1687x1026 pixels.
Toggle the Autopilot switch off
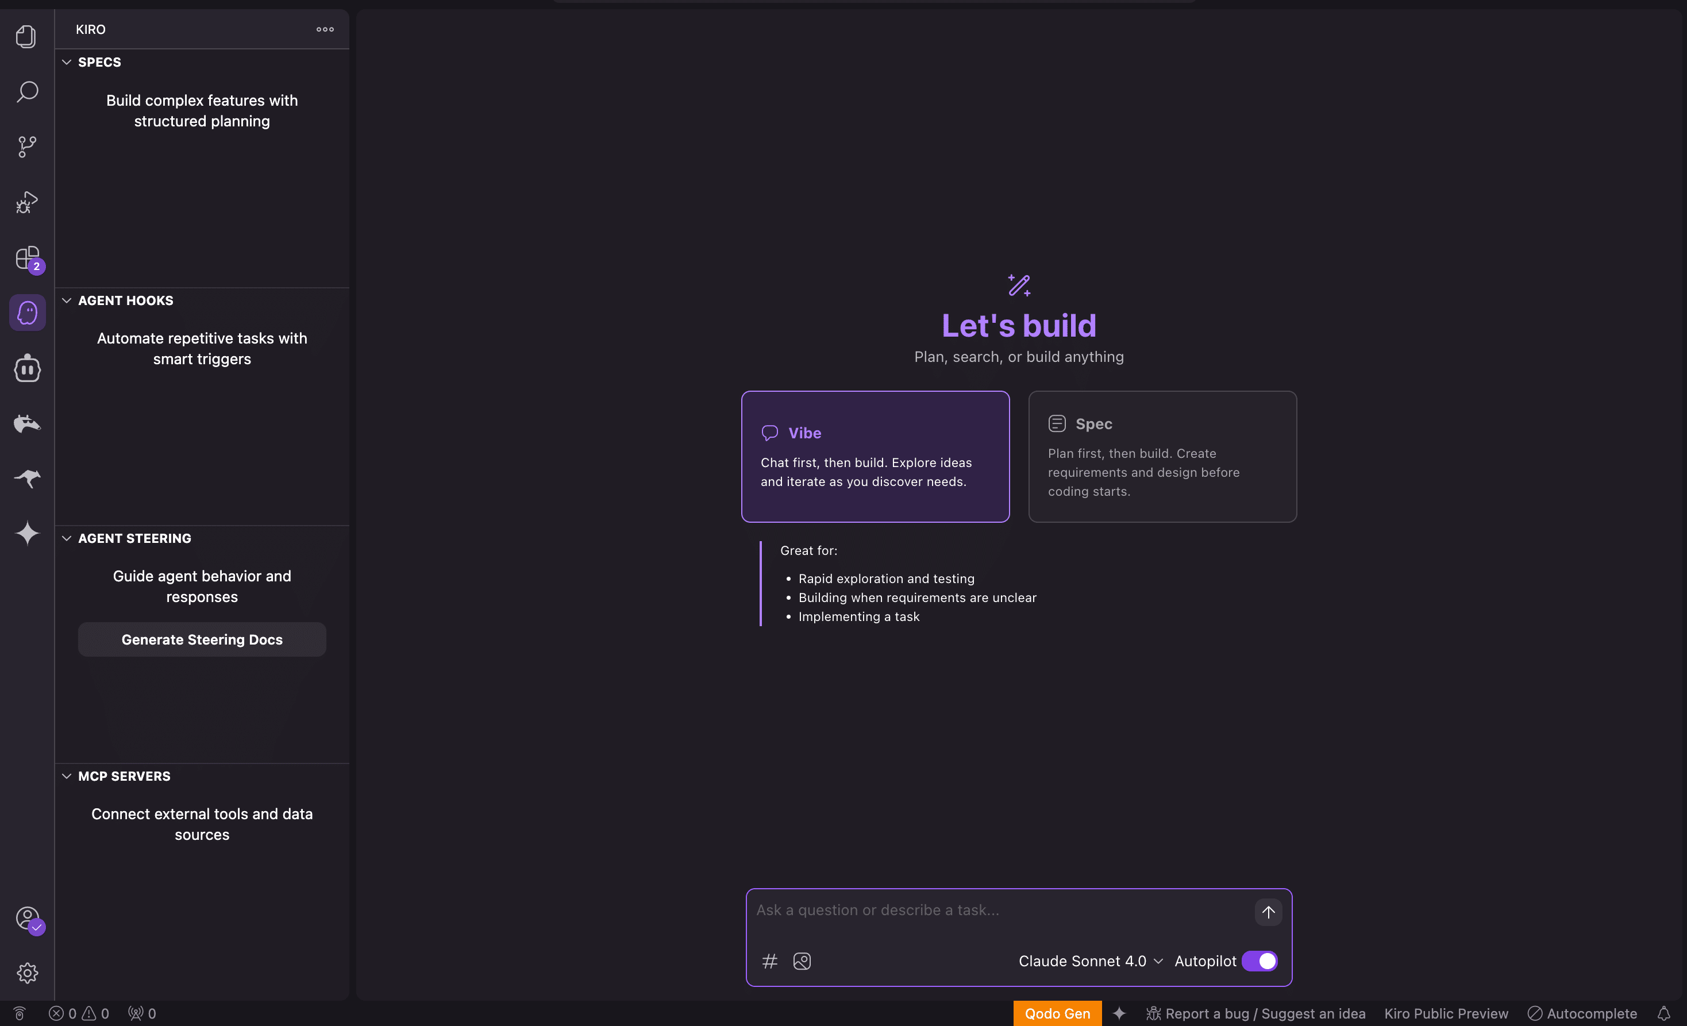(1260, 961)
